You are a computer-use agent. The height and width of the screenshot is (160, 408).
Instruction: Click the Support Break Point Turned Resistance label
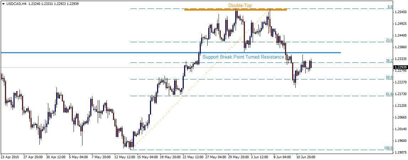coord(243,57)
